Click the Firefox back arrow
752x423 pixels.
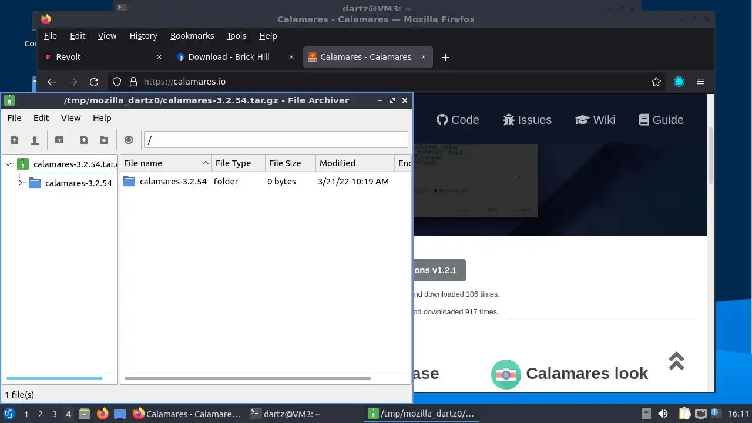tap(51, 82)
